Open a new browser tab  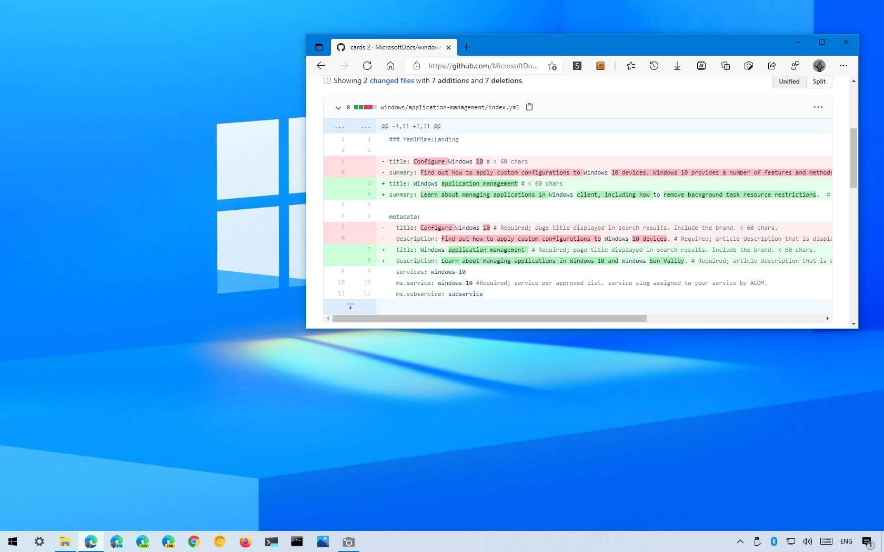pyautogui.click(x=466, y=47)
